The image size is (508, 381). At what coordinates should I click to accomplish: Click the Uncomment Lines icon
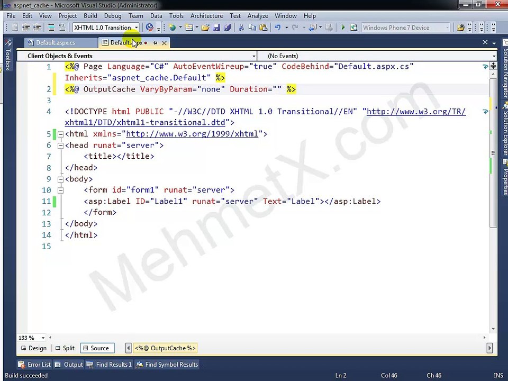click(61, 28)
